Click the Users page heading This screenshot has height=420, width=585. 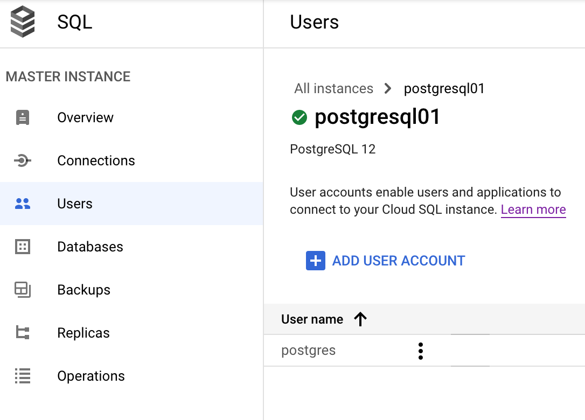tap(314, 22)
